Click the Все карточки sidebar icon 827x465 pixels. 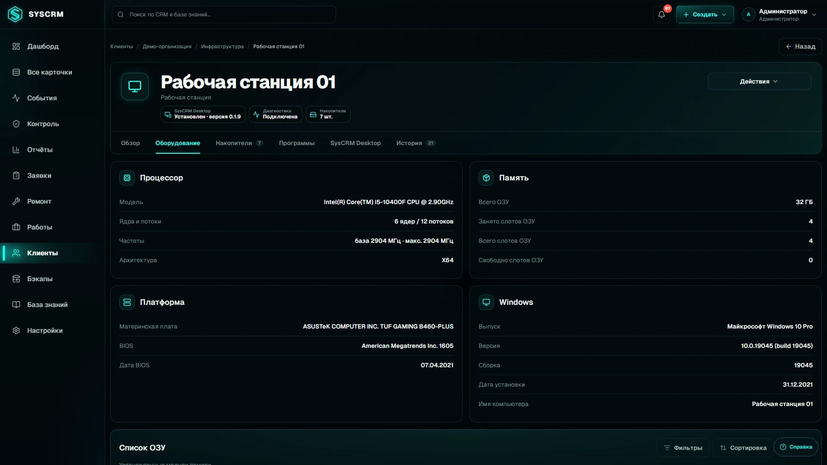pyautogui.click(x=16, y=72)
